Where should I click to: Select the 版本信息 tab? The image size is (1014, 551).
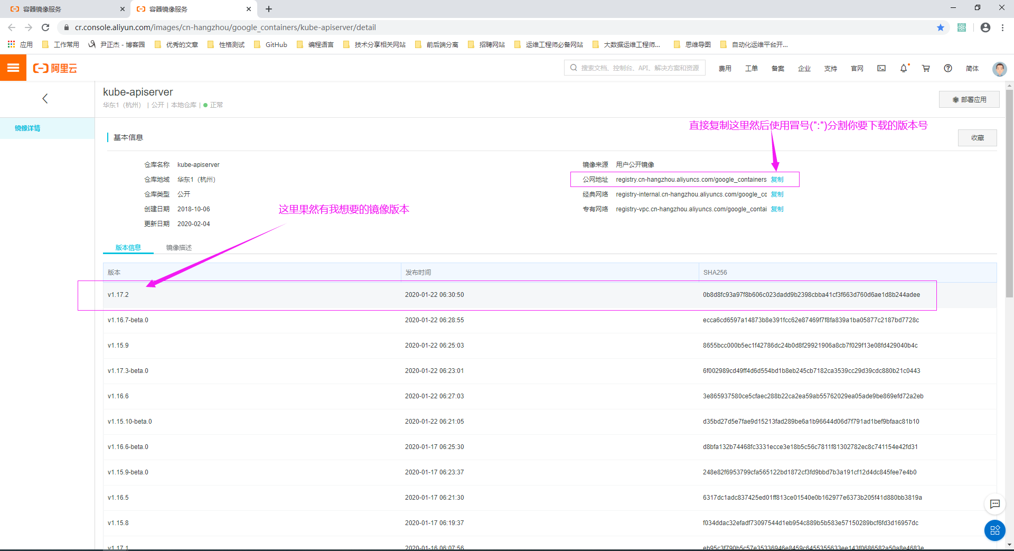[x=128, y=247]
